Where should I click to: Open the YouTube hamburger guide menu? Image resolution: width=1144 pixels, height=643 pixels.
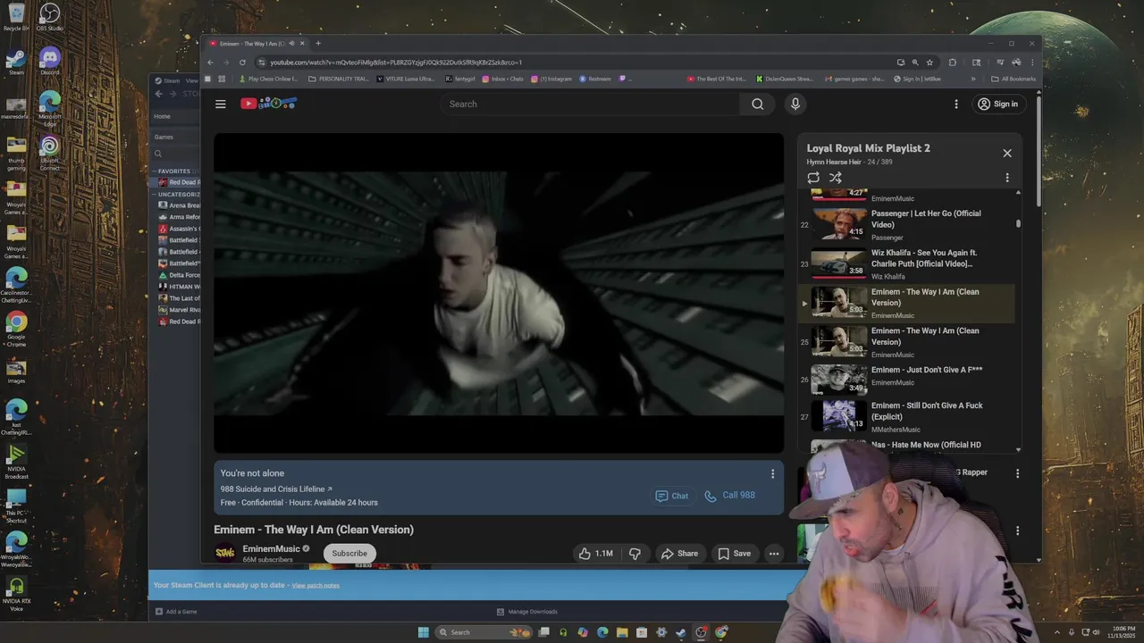pyautogui.click(x=220, y=104)
